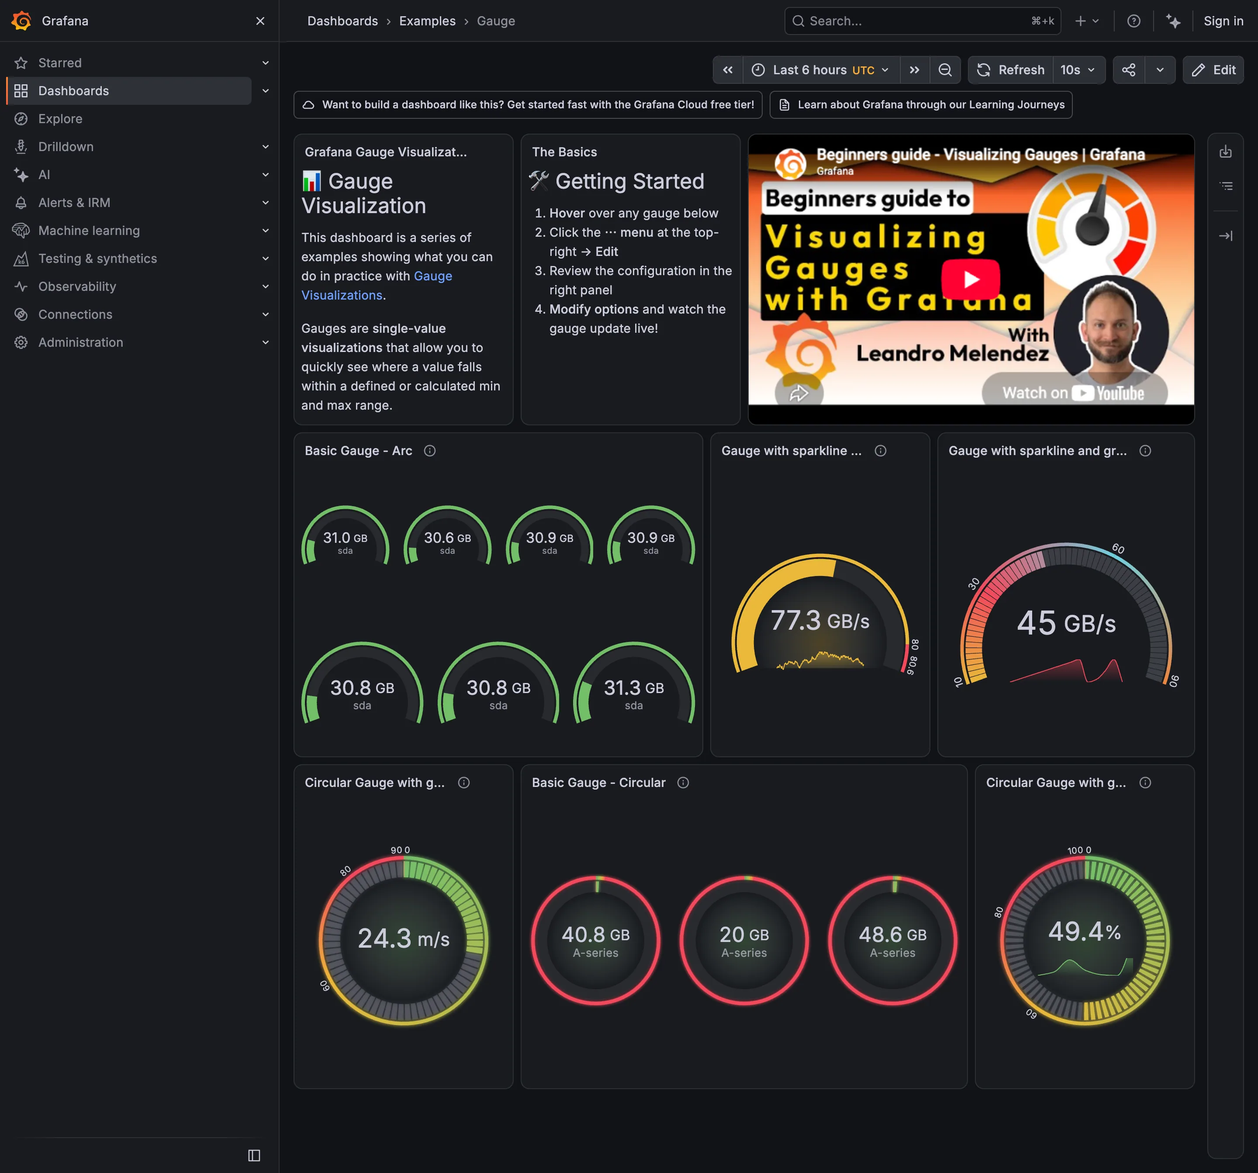Image resolution: width=1258 pixels, height=1173 pixels.
Task: Open the export icon in right toolbar
Action: pos(1226,152)
